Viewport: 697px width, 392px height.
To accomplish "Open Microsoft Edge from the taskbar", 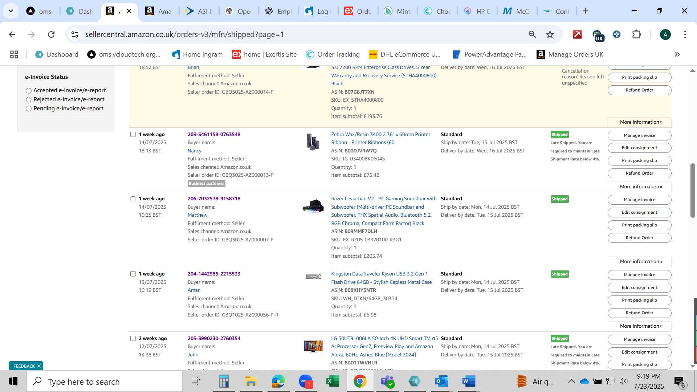I will (x=278, y=381).
